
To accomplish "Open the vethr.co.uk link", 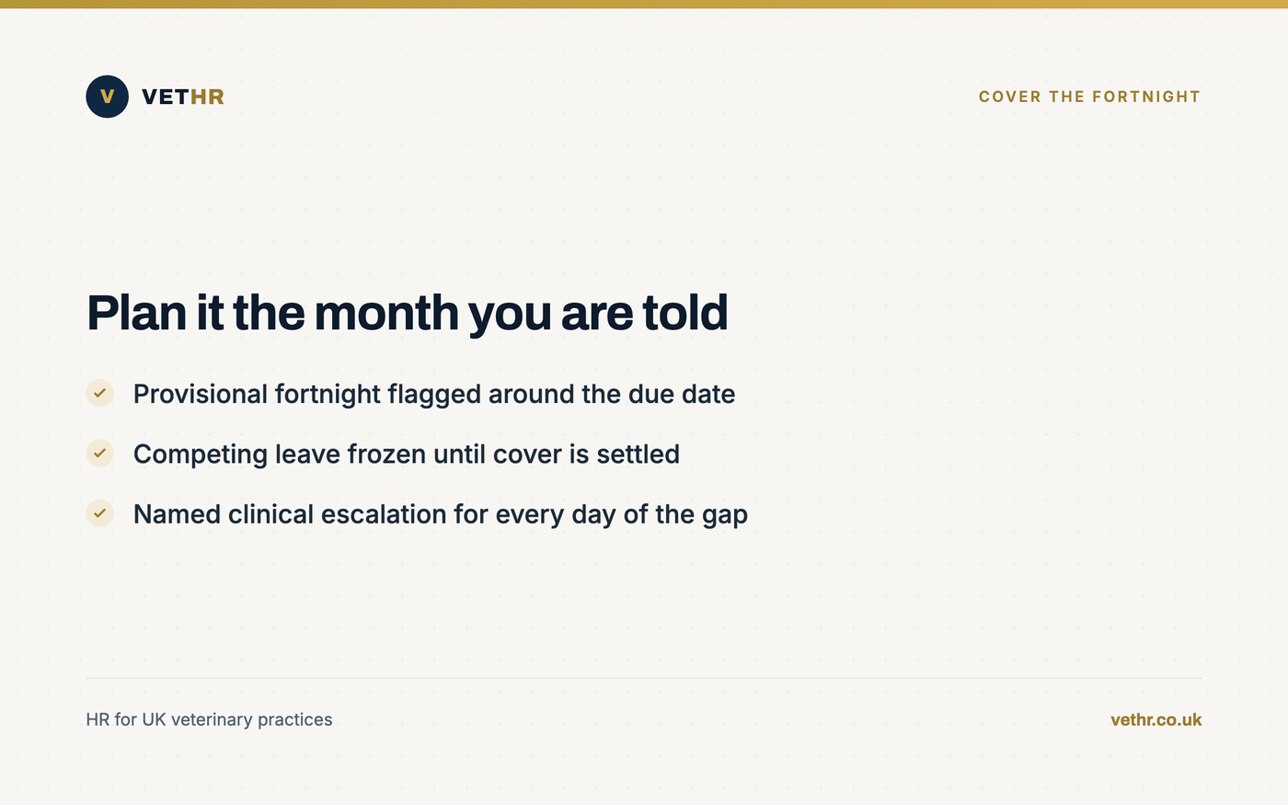I will click(1156, 719).
